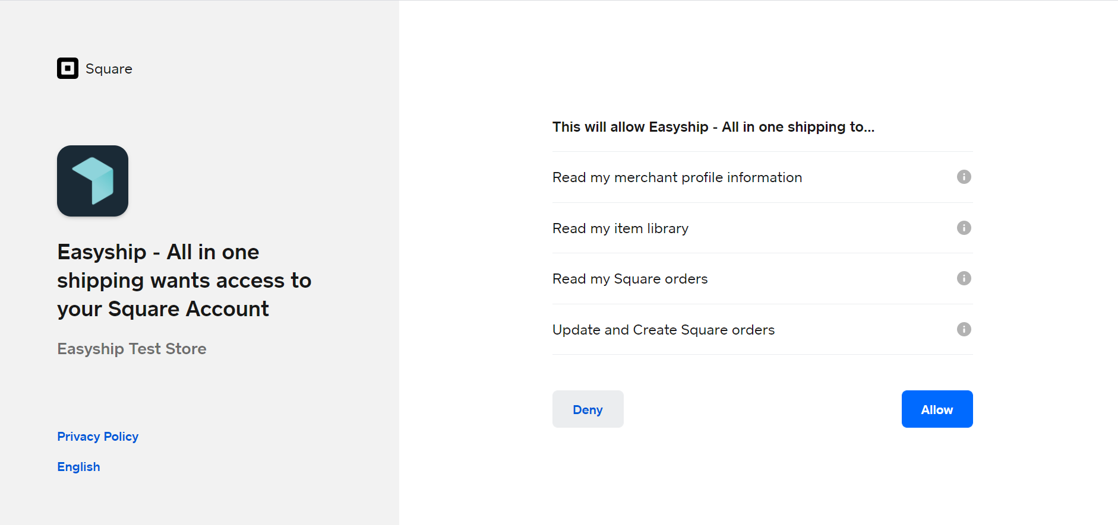
Task: Click 'Read my Square orders' text
Action: pos(630,279)
